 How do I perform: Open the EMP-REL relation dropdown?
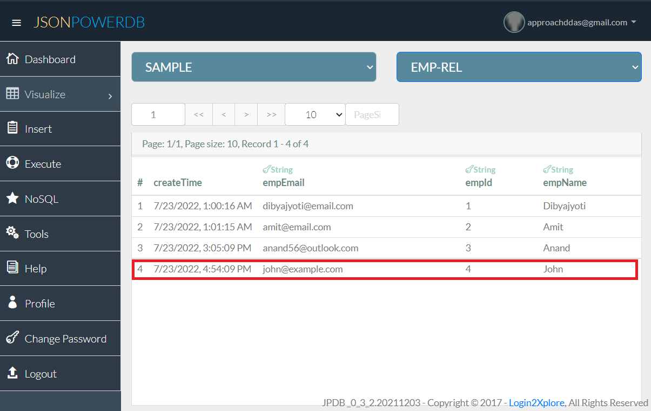click(x=518, y=66)
